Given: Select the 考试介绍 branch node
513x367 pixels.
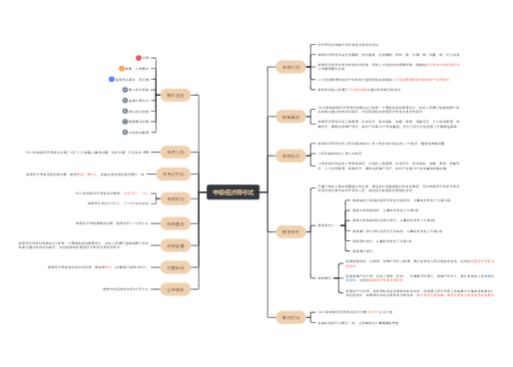Looking at the screenshot, I should click(290, 67).
